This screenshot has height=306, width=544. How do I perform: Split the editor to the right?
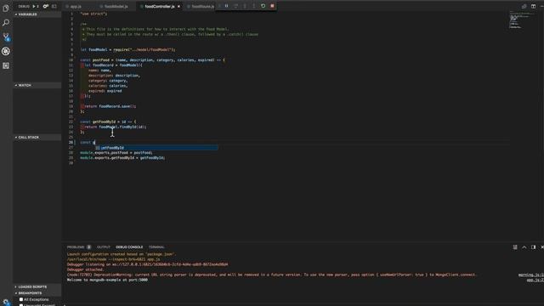point(533,6)
